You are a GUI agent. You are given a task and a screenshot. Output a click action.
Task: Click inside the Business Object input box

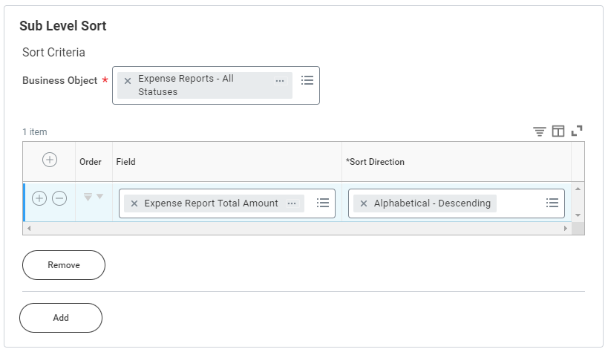pos(216,85)
